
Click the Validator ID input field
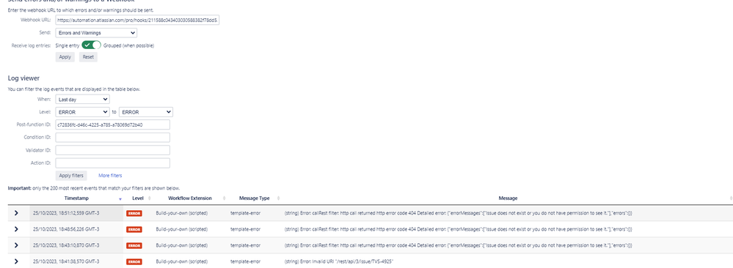[x=113, y=150]
